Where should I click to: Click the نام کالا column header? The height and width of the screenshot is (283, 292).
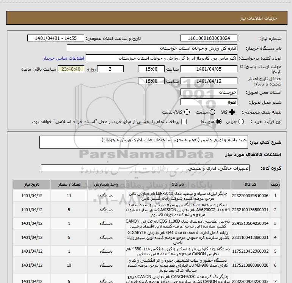(178, 184)
